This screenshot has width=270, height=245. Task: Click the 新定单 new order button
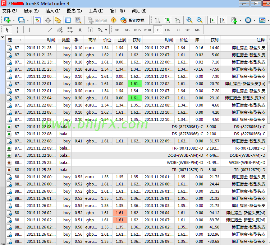[97, 20]
